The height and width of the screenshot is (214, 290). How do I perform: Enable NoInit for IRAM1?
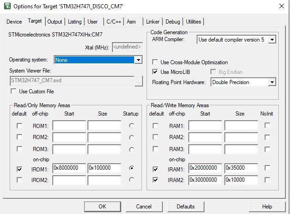tap(267, 168)
